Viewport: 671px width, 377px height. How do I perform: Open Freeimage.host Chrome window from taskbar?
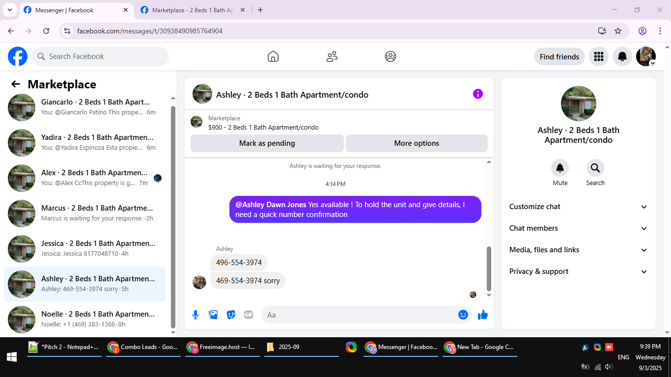(x=223, y=347)
